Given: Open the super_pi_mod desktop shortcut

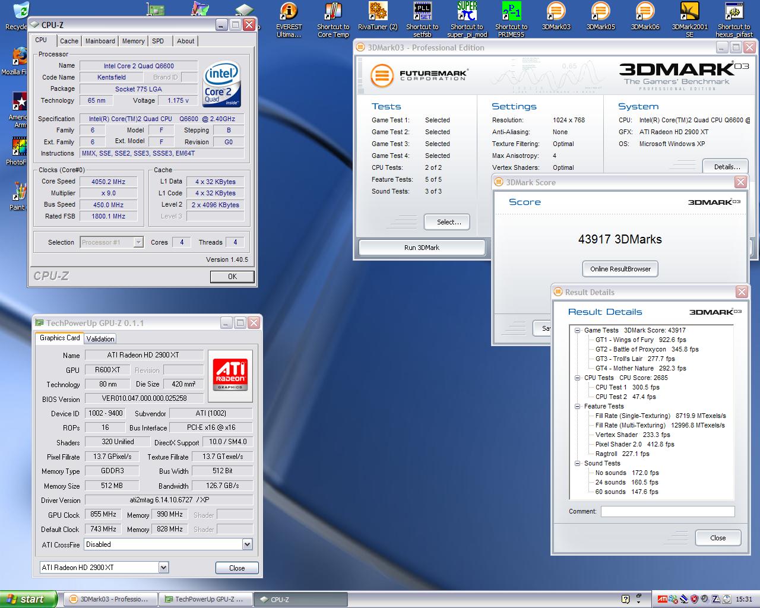Looking at the screenshot, I should point(467,19).
